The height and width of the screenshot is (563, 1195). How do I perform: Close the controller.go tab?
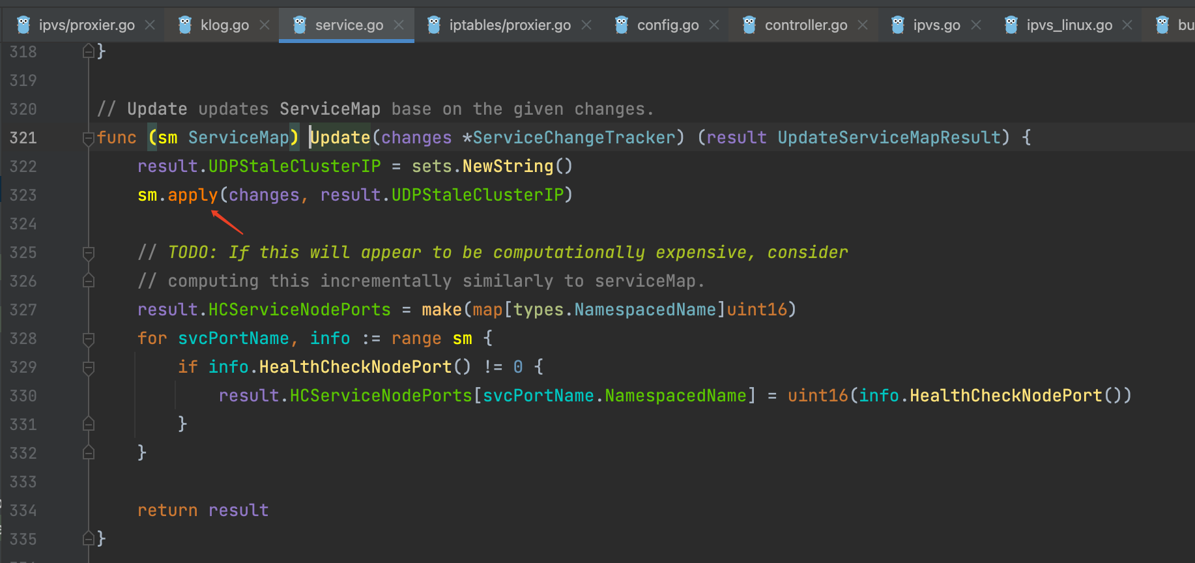click(863, 25)
